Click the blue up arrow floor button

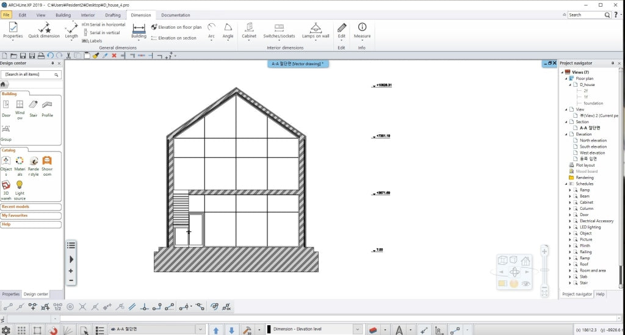pyautogui.click(x=215, y=330)
